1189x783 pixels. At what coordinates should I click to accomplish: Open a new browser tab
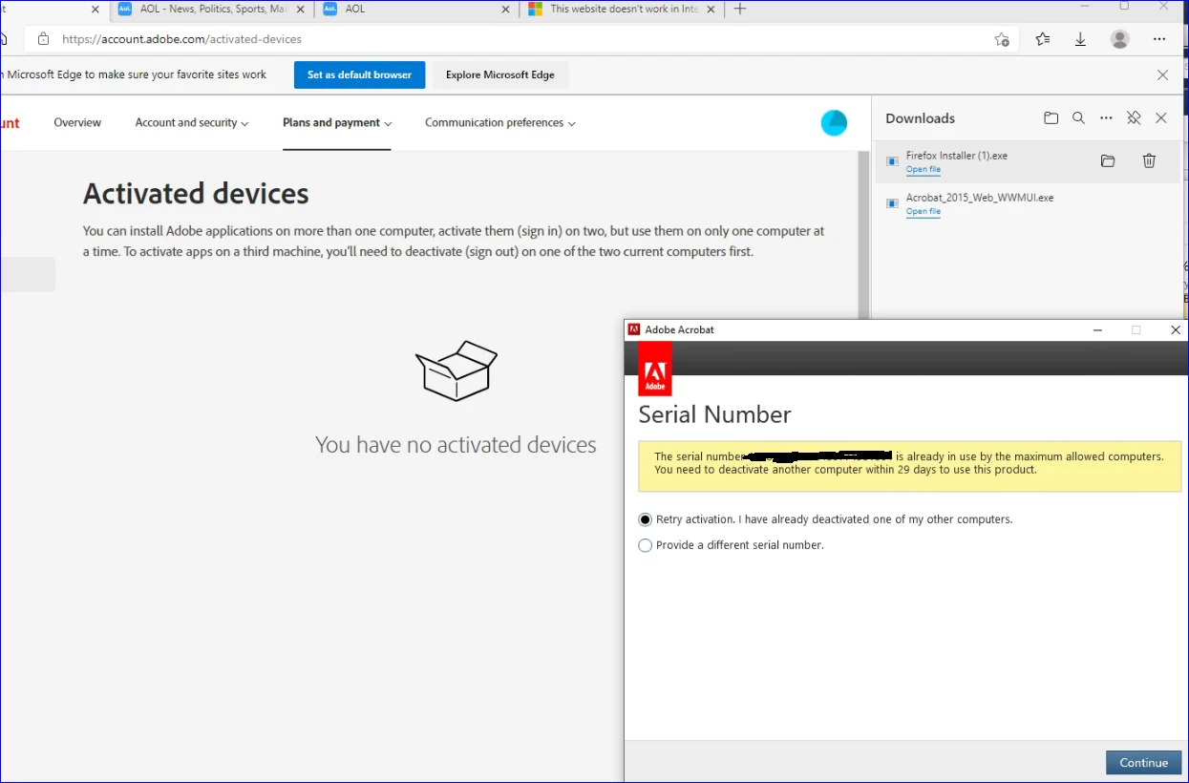(x=739, y=9)
